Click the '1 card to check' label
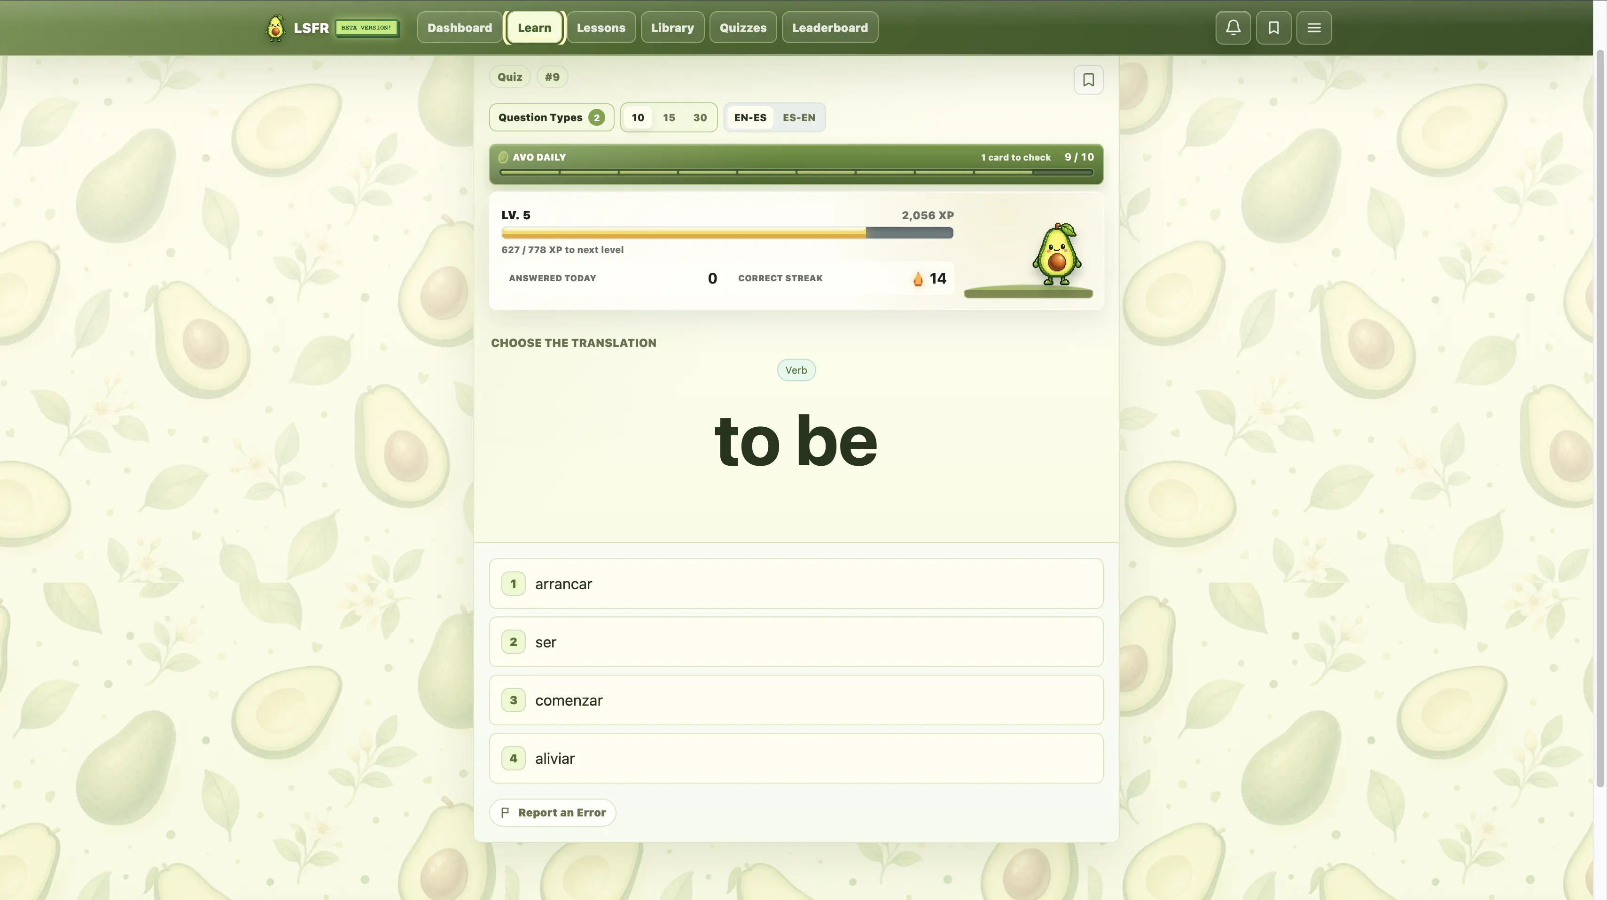 [1015, 158]
